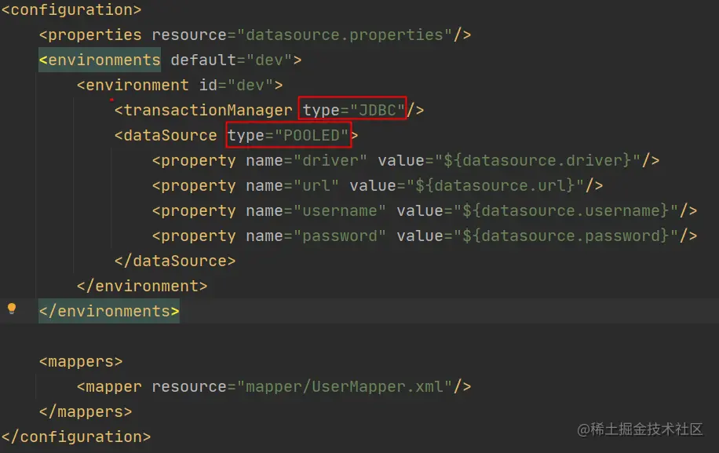The image size is (719, 453).
Task: Click the ${datasource.url} value
Action: tap(495, 186)
